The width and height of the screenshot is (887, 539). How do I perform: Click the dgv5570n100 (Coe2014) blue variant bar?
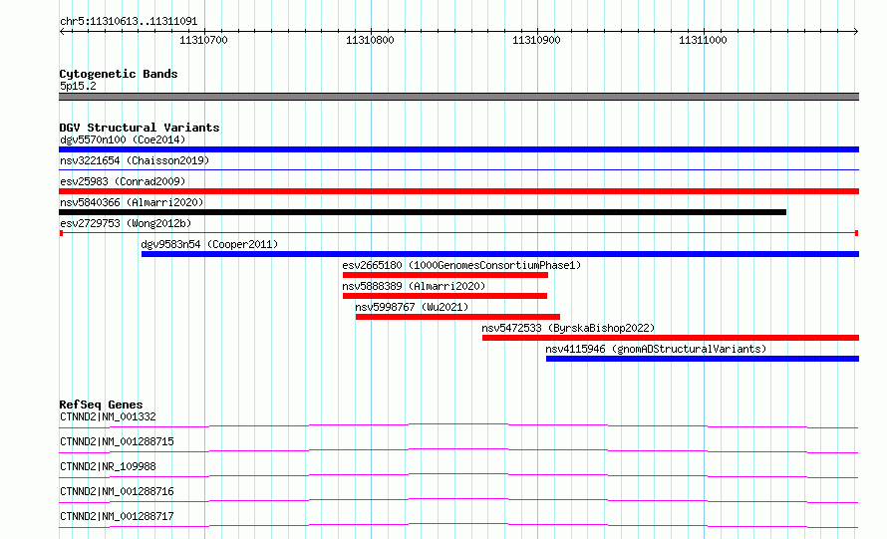[x=458, y=149]
